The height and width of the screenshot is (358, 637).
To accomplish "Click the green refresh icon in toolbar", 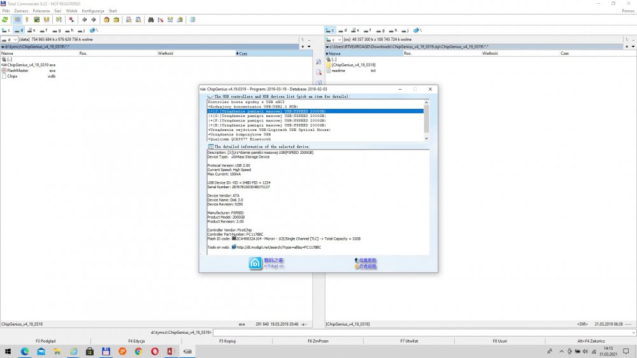I will pos(5,20).
